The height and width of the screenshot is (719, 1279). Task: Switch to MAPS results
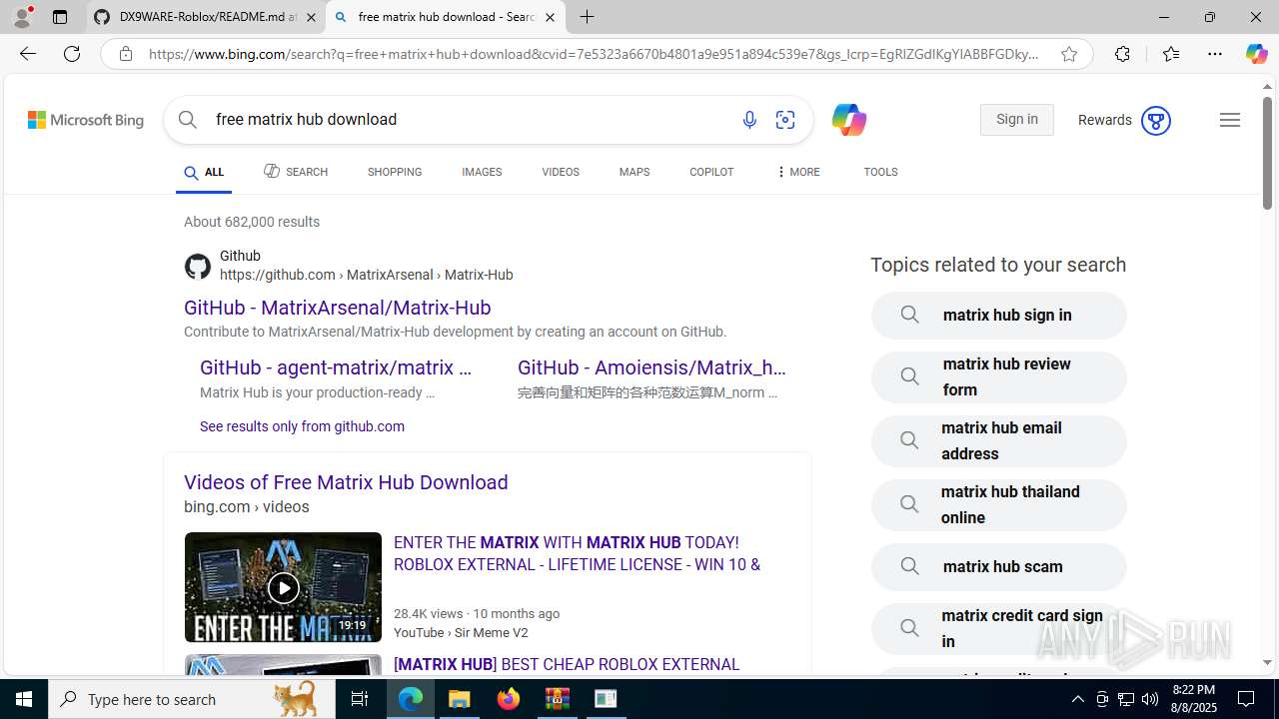635,172
